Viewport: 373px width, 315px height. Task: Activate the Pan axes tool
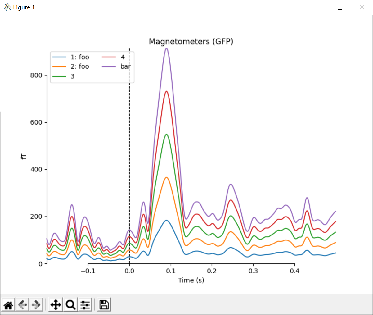click(x=56, y=305)
